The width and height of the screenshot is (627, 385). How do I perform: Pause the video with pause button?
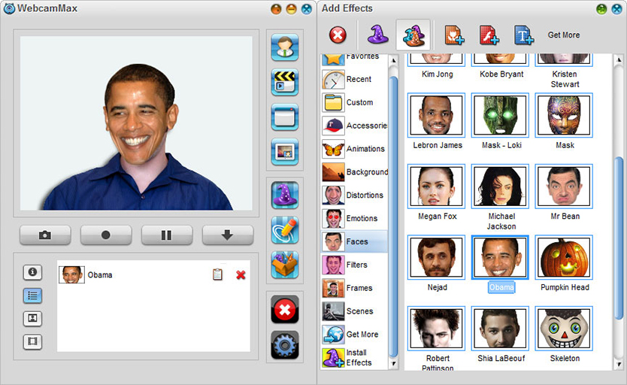point(167,235)
